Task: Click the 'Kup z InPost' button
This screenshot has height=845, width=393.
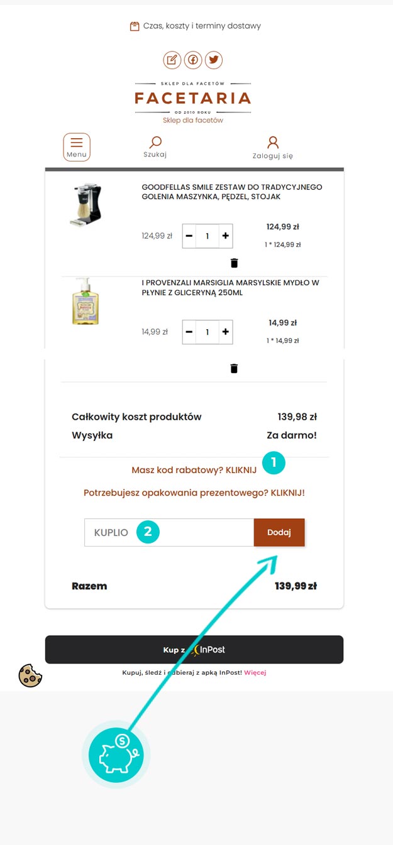Action: point(194,650)
